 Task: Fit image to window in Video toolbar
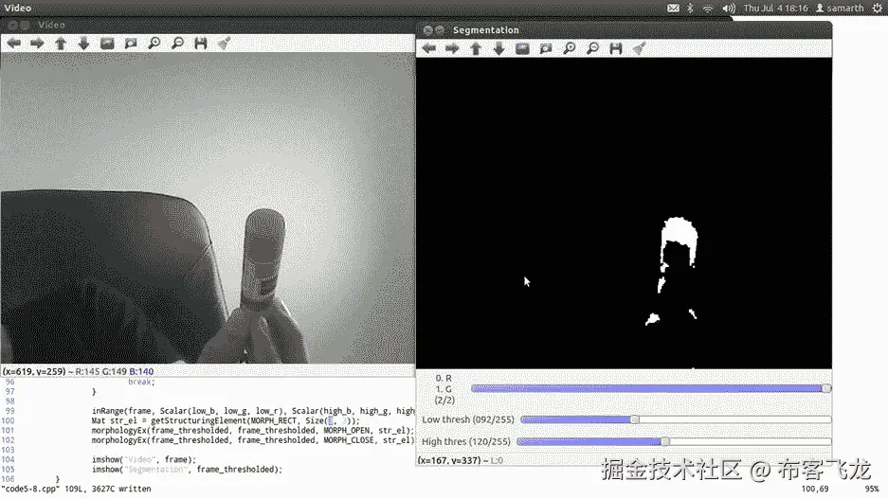(x=131, y=43)
